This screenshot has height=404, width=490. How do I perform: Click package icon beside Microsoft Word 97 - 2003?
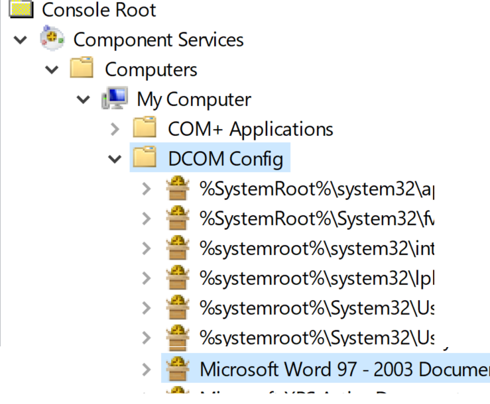tap(177, 368)
